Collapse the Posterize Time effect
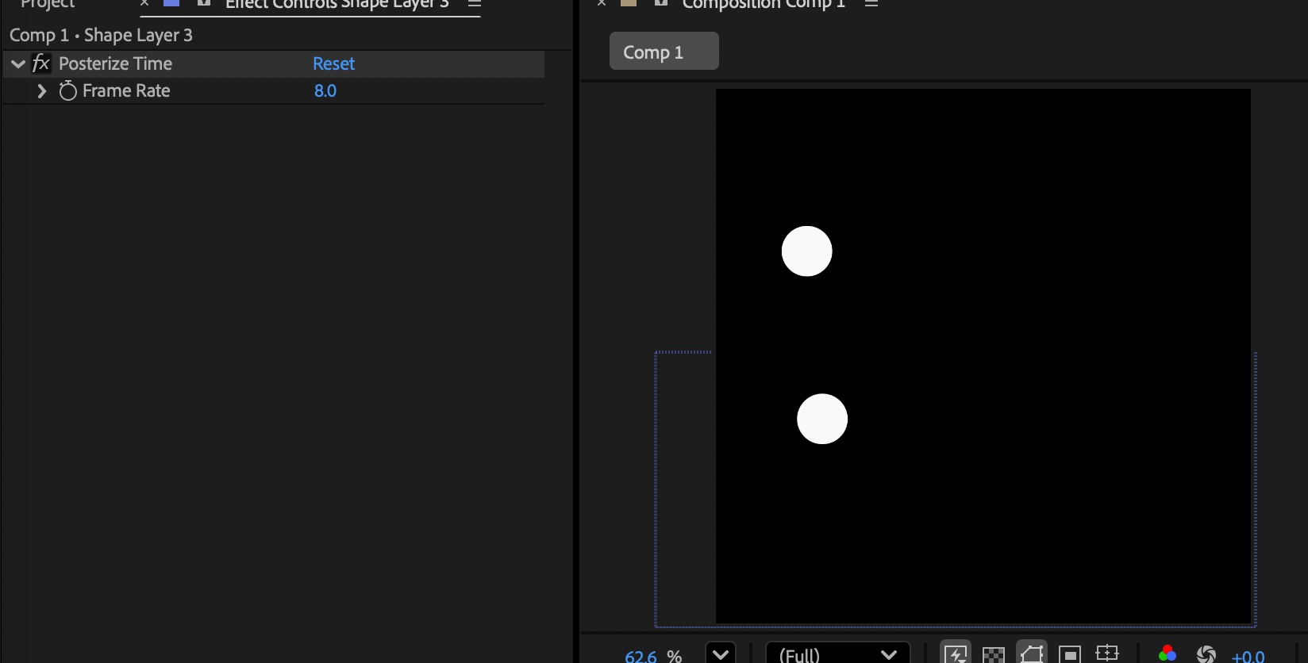The image size is (1308, 663). tap(18, 64)
